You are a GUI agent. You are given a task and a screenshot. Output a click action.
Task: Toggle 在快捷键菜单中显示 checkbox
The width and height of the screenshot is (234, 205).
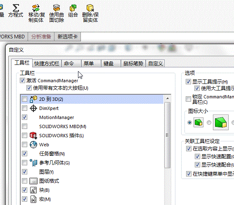point(189,174)
